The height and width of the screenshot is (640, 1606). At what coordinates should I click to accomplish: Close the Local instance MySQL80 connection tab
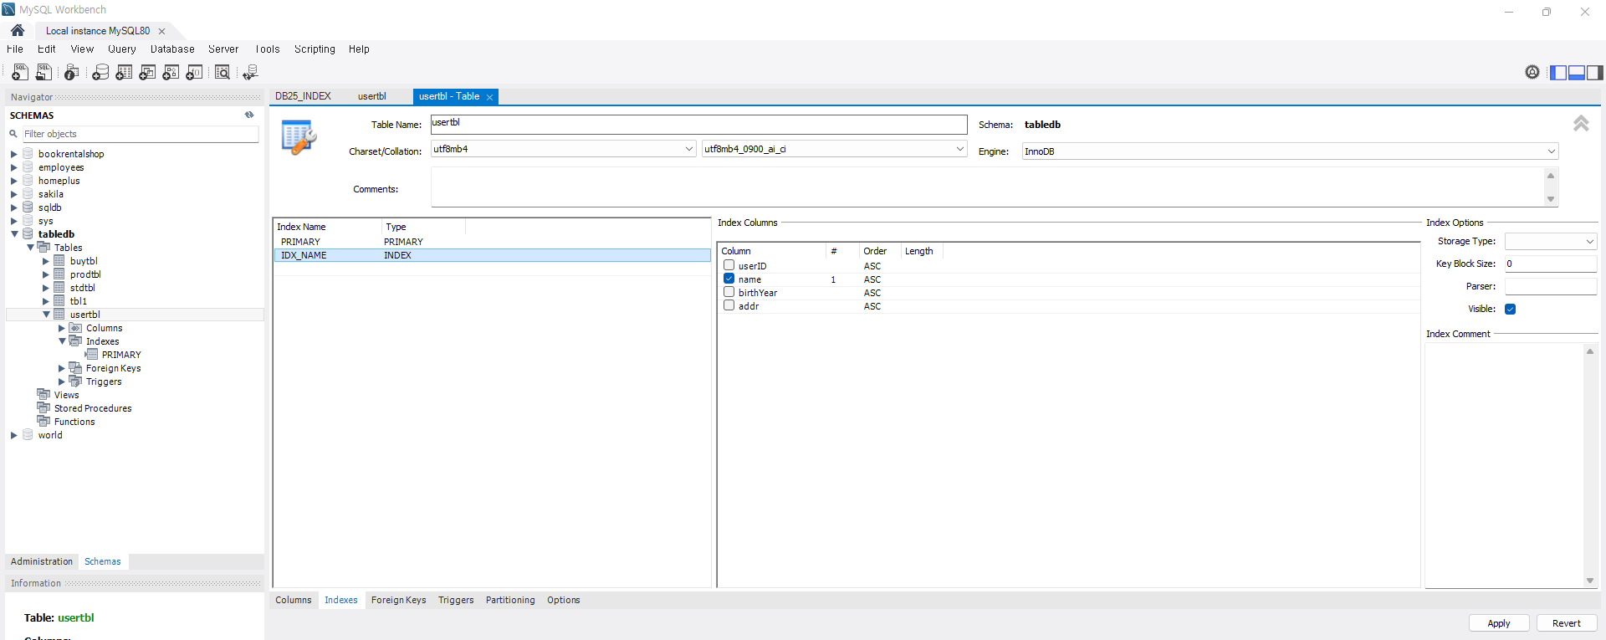[162, 31]
